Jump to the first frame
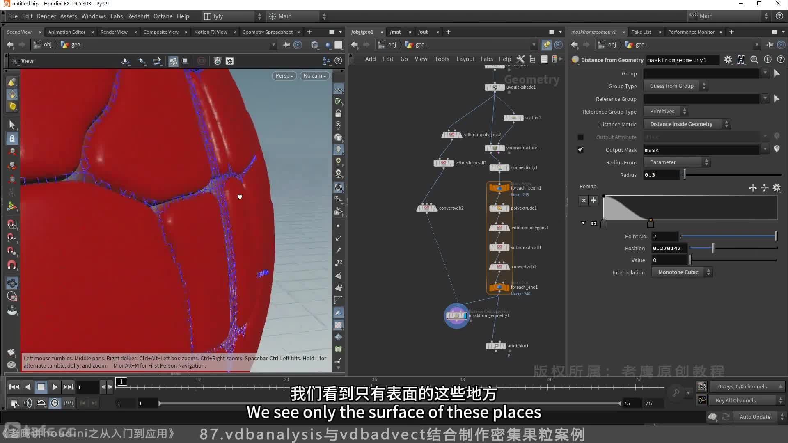The image size is (788, 443). (x=14, y=387)
